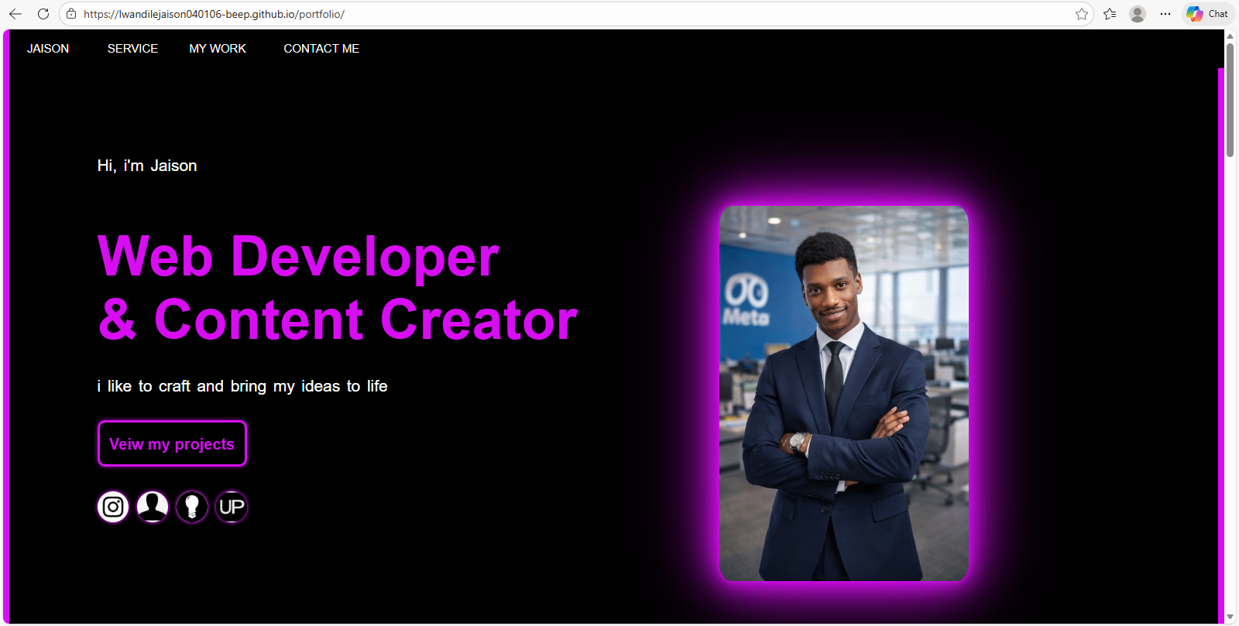Screen dimensions: 1239x626
Task: Open the Copilot Chat panel
Action: 1208,14
